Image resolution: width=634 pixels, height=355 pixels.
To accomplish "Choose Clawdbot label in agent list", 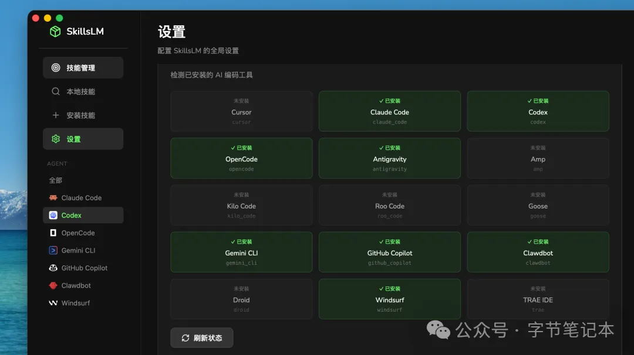I will pos(76,285).
